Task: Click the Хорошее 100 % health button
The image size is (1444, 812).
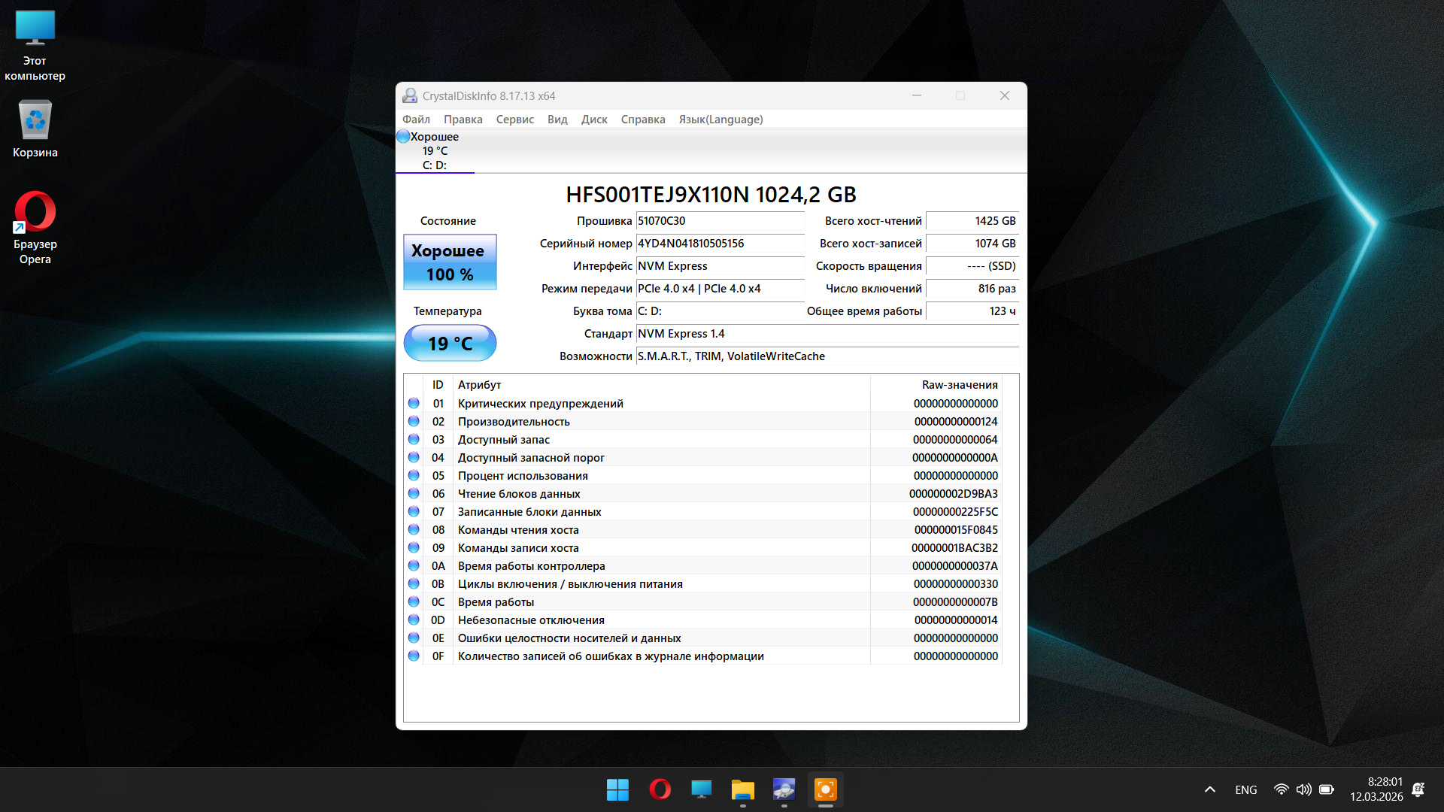Action: point(450,262)
